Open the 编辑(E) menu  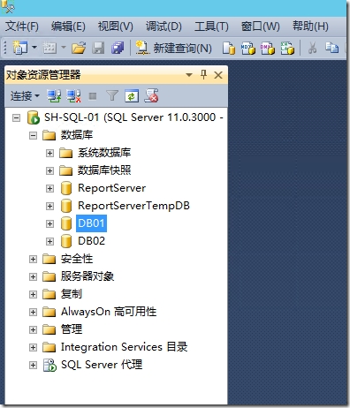point(68,26)
